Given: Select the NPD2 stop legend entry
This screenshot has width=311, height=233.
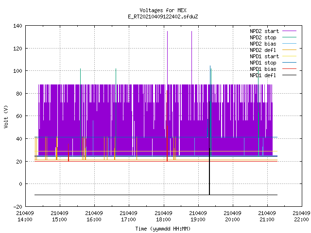Looking at the screenshot, I should click(263, 37).
